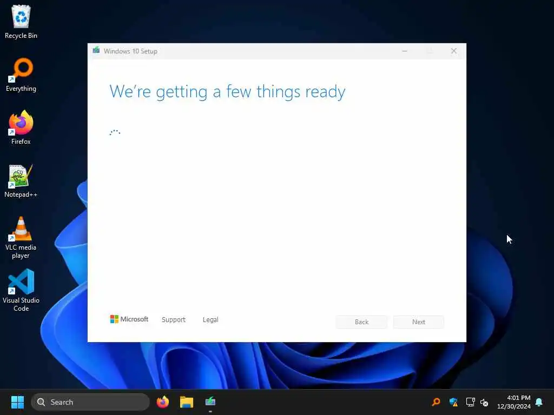Close the Windows 10 Setup window
Image resolution: width=554 pixels, height=415 pixels.
(x=454, y=51)
